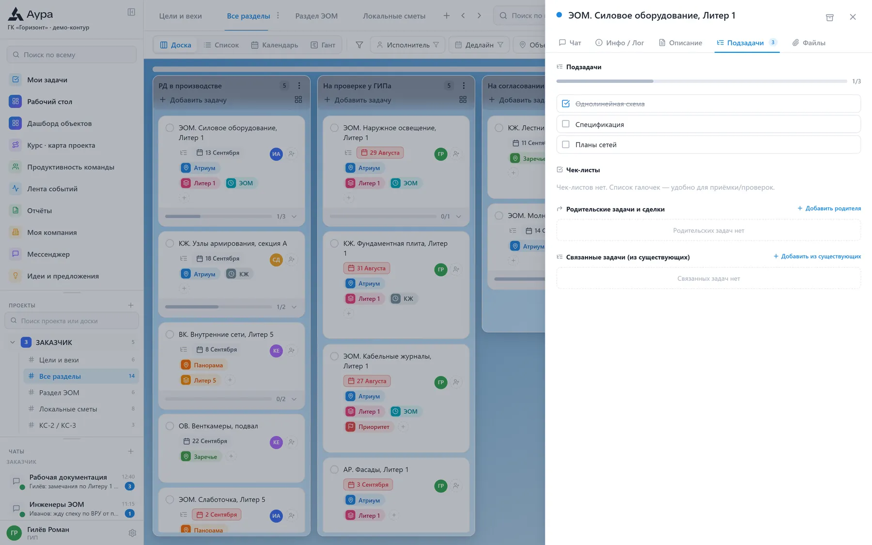The image size is (872, 545).
Task: Add task in РД в производстве column
Action: coord(193,100)
